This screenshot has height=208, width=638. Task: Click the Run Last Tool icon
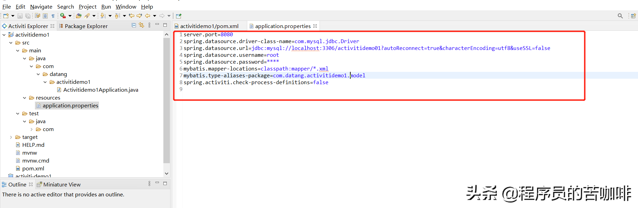pos(63,16)
